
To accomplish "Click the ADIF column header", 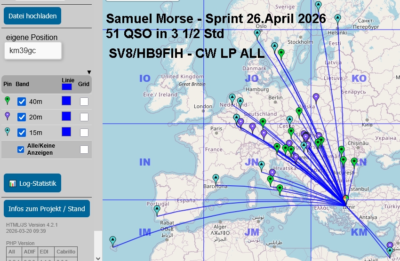I will (x=30, y=252).
